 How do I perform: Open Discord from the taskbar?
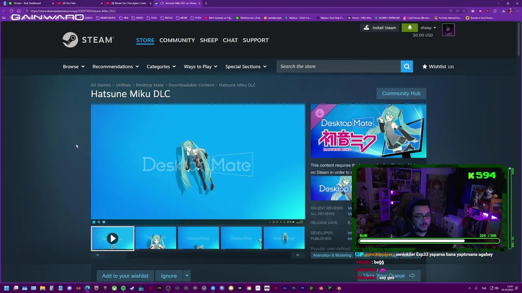(x=69, y=288)
